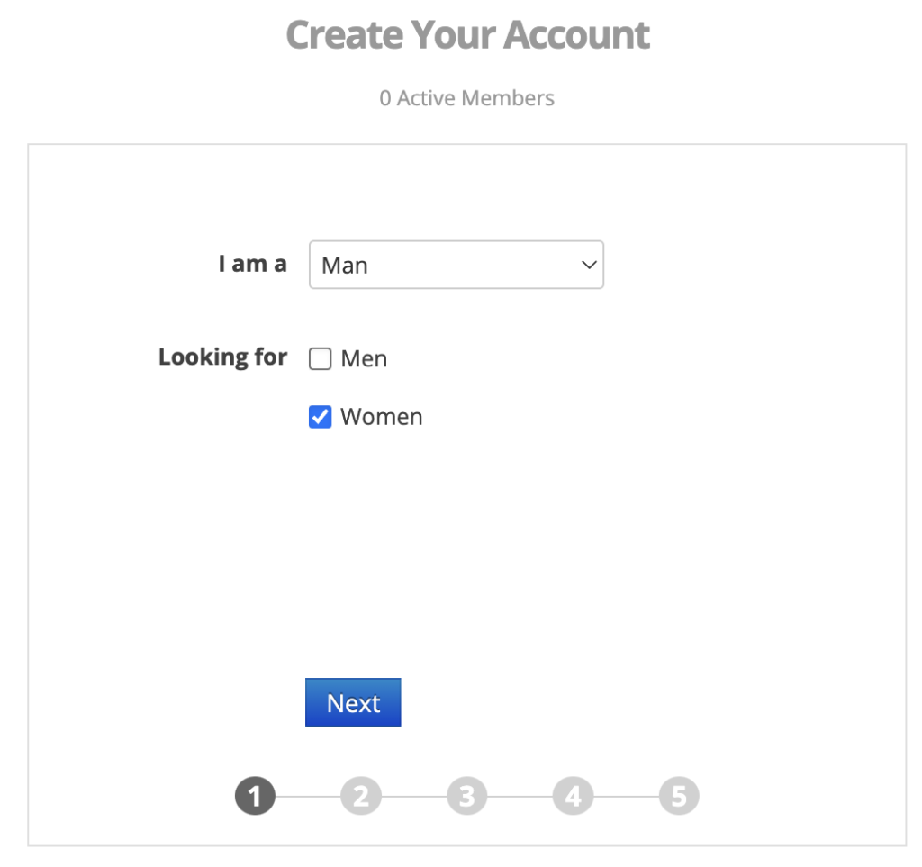The width and height of the screenshot is (922, 867).
Task: Click line connecting steps 4 and 5
Action: point(626,797)
